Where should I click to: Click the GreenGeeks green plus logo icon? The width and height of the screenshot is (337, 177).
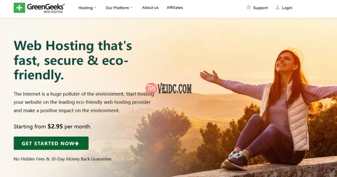click(x=19, y=8)
